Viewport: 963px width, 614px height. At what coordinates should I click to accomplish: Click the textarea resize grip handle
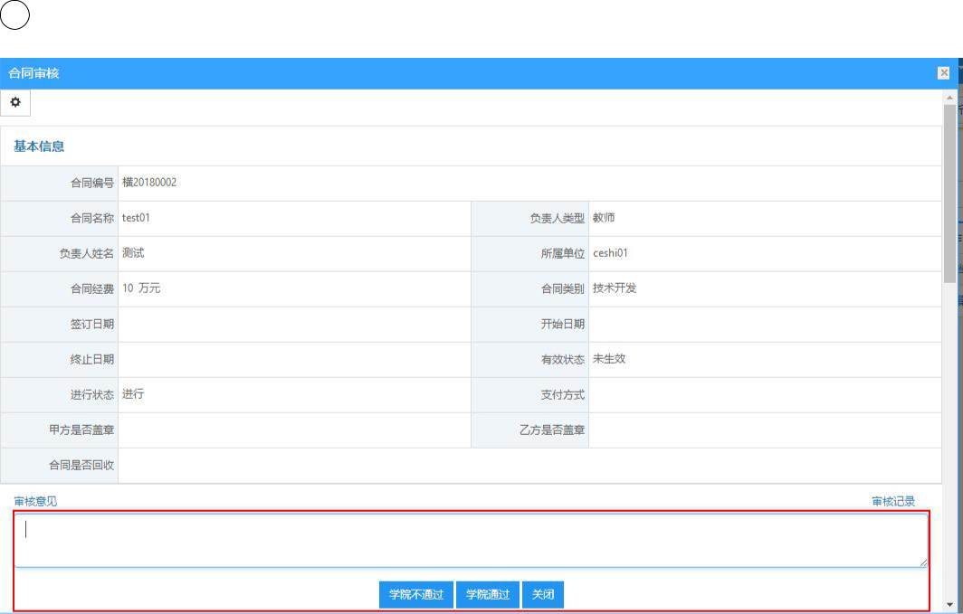pyautogui.click(x=923, y=562)
